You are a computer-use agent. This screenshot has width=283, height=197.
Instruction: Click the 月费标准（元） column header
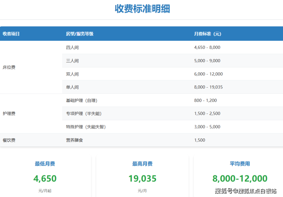(208, 34)
